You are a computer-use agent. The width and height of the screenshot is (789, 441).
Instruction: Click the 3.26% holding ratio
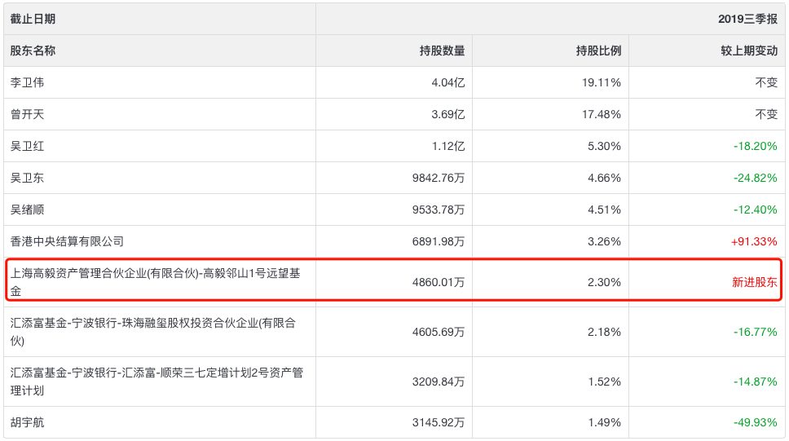604,241
